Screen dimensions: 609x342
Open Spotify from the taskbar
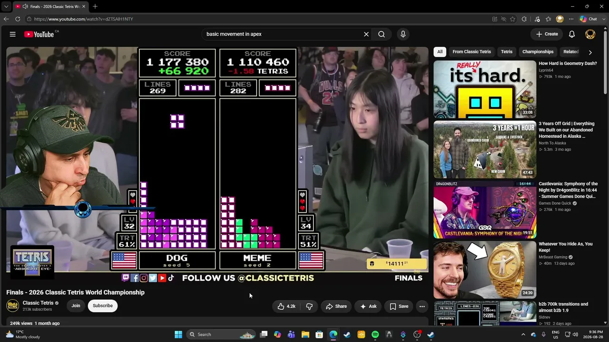tap(375, 334)
